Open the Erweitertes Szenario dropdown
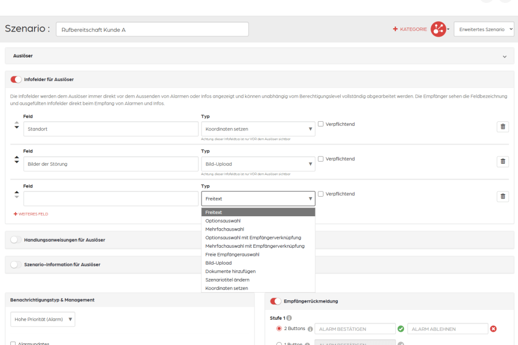The height and width of the screenshot is (345, 518). pyautogui.click(x=484, y=29)
